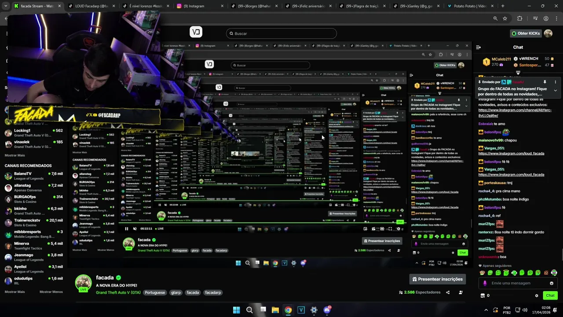Click the green Chat send button

tap(550, 295)
